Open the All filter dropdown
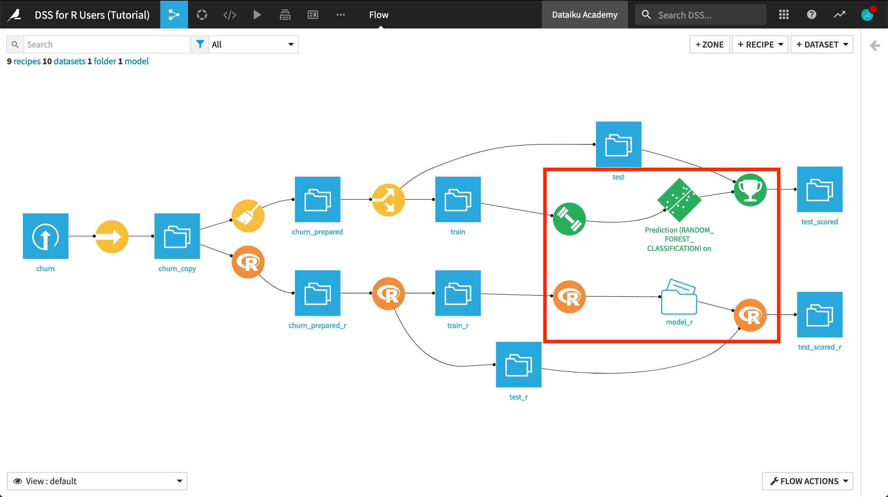 [253, 44]
